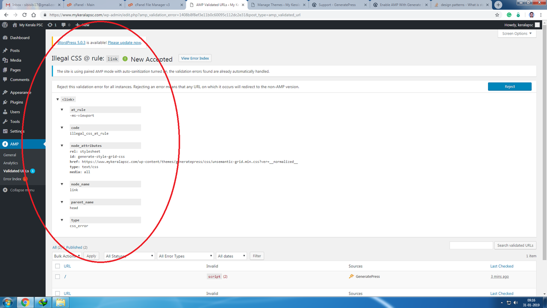Switch to Support - GeneratePress tab

pos(339,5)
